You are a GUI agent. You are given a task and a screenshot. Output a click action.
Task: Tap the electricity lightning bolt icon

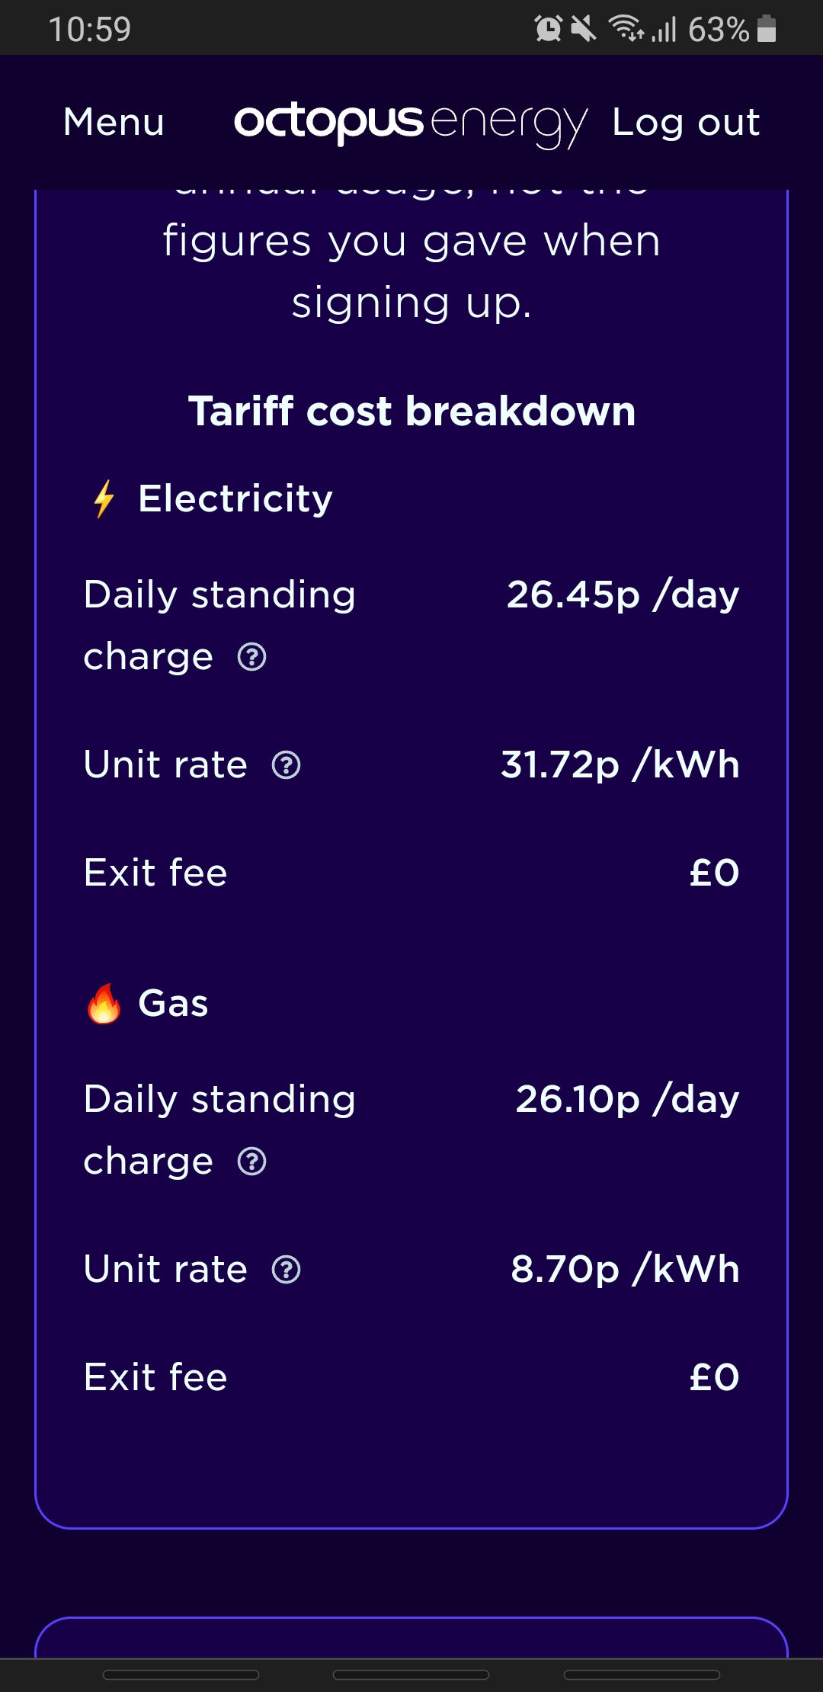point(104,499)
